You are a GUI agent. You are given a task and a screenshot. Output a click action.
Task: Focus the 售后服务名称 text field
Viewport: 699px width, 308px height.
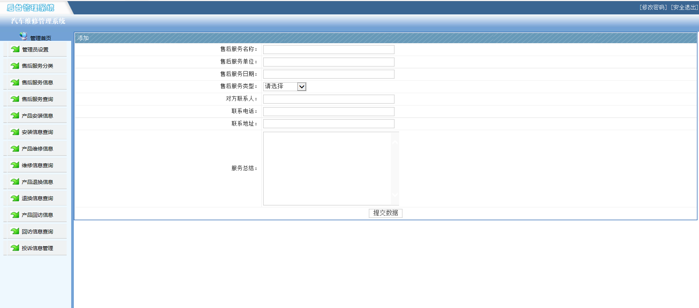pos(329,50)
